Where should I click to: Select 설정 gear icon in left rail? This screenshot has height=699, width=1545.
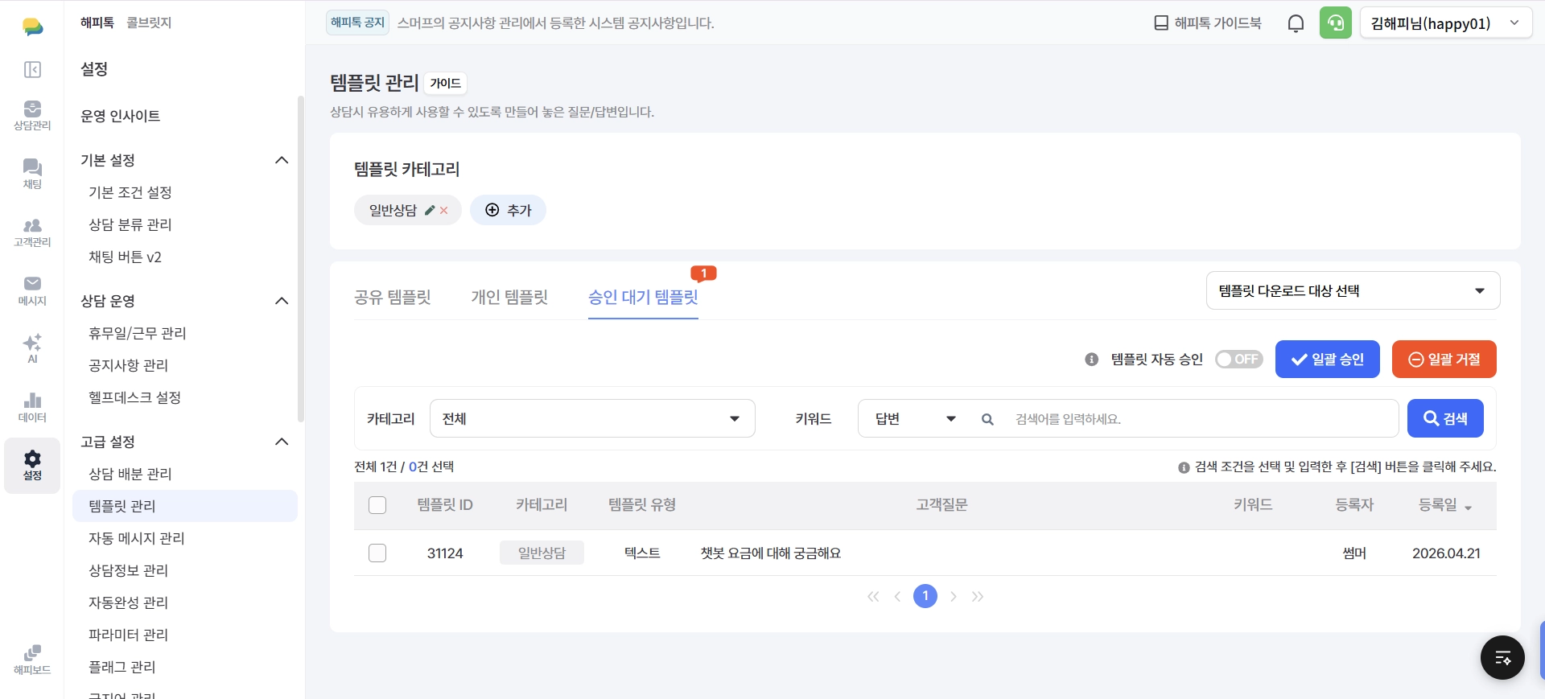tap(32, 465)
